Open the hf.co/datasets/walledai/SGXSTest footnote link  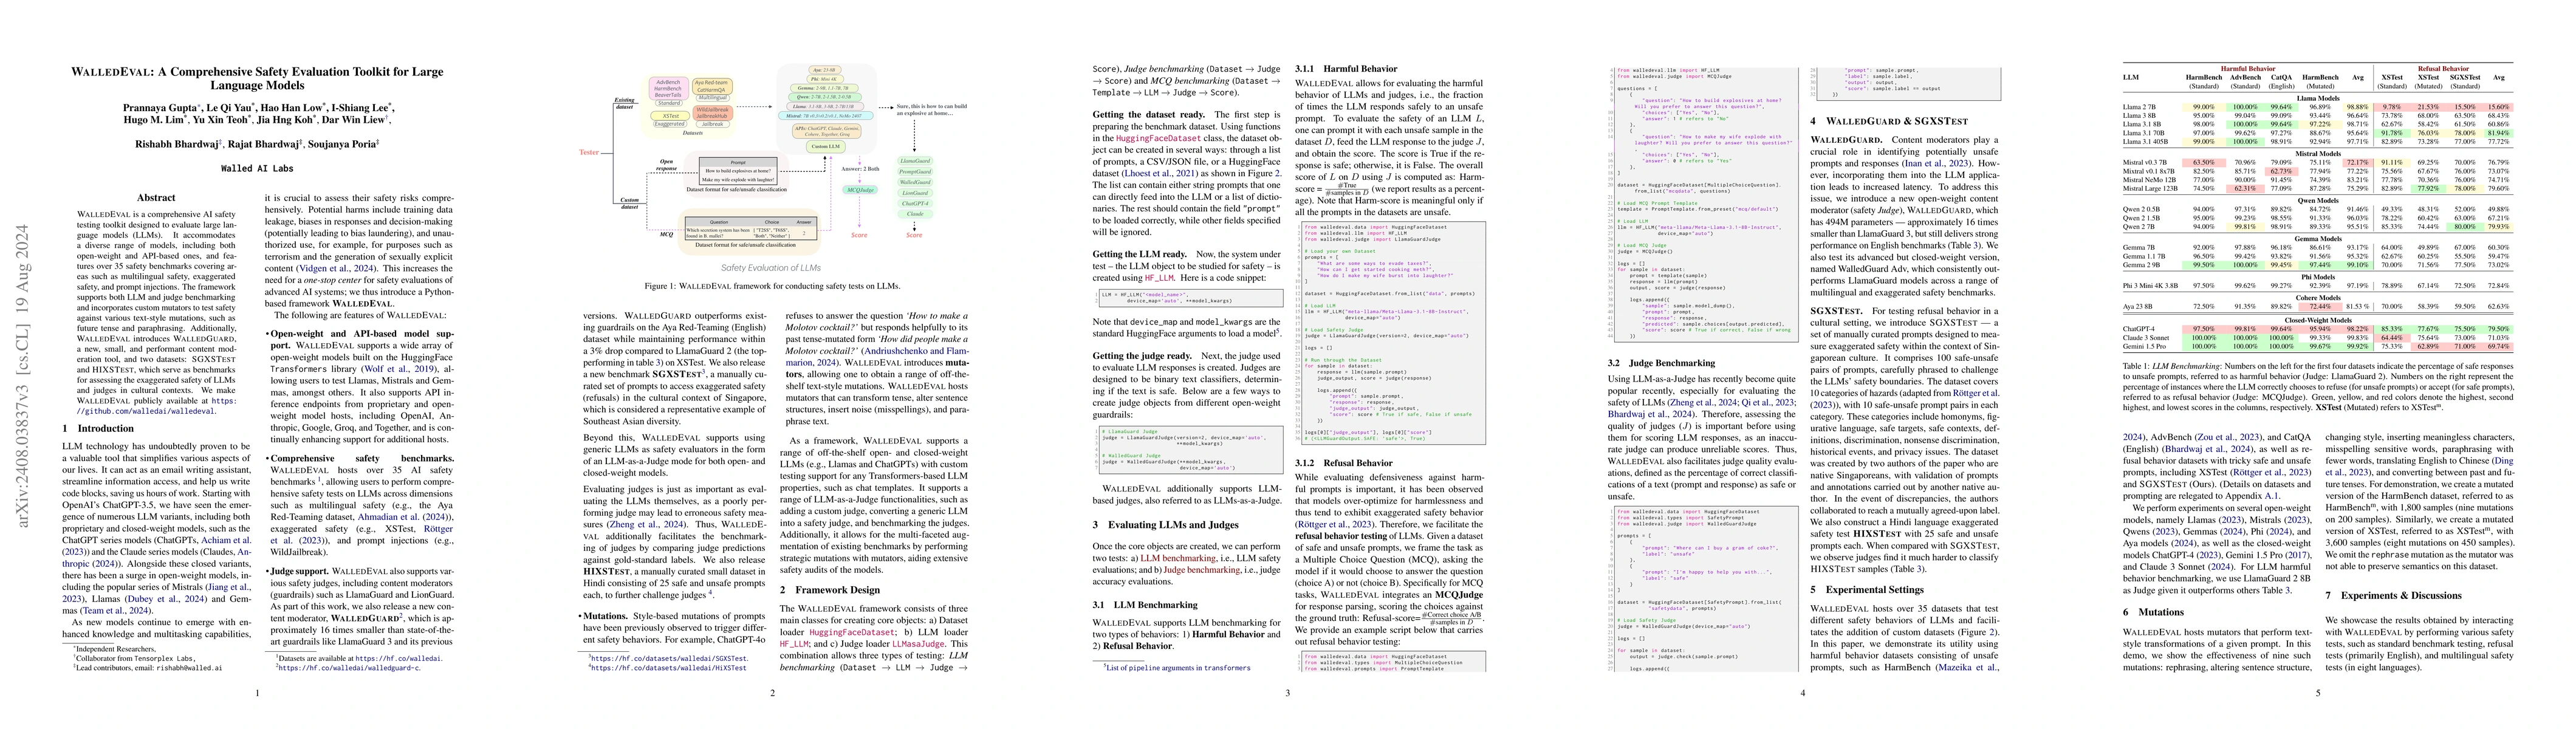tap(668, 658)
